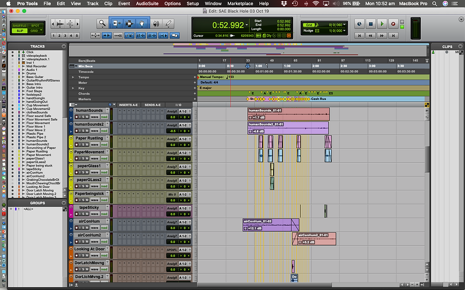
Task: Click the audio waveform zoom icon
Action: 60,24
